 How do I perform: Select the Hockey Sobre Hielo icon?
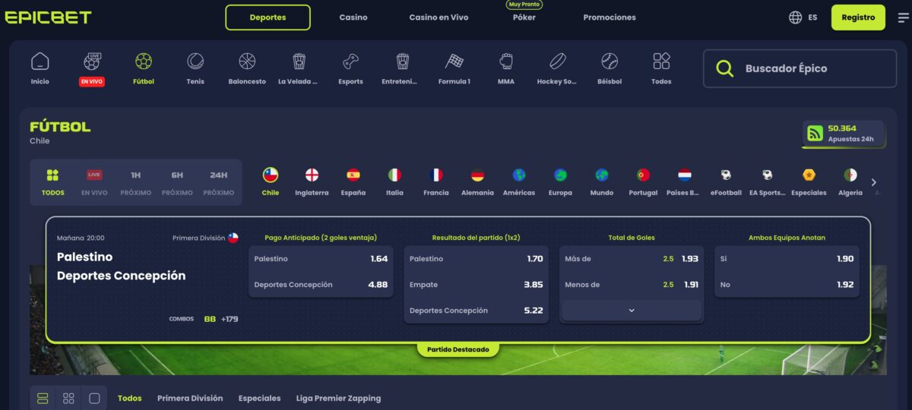tap(557, 68)
